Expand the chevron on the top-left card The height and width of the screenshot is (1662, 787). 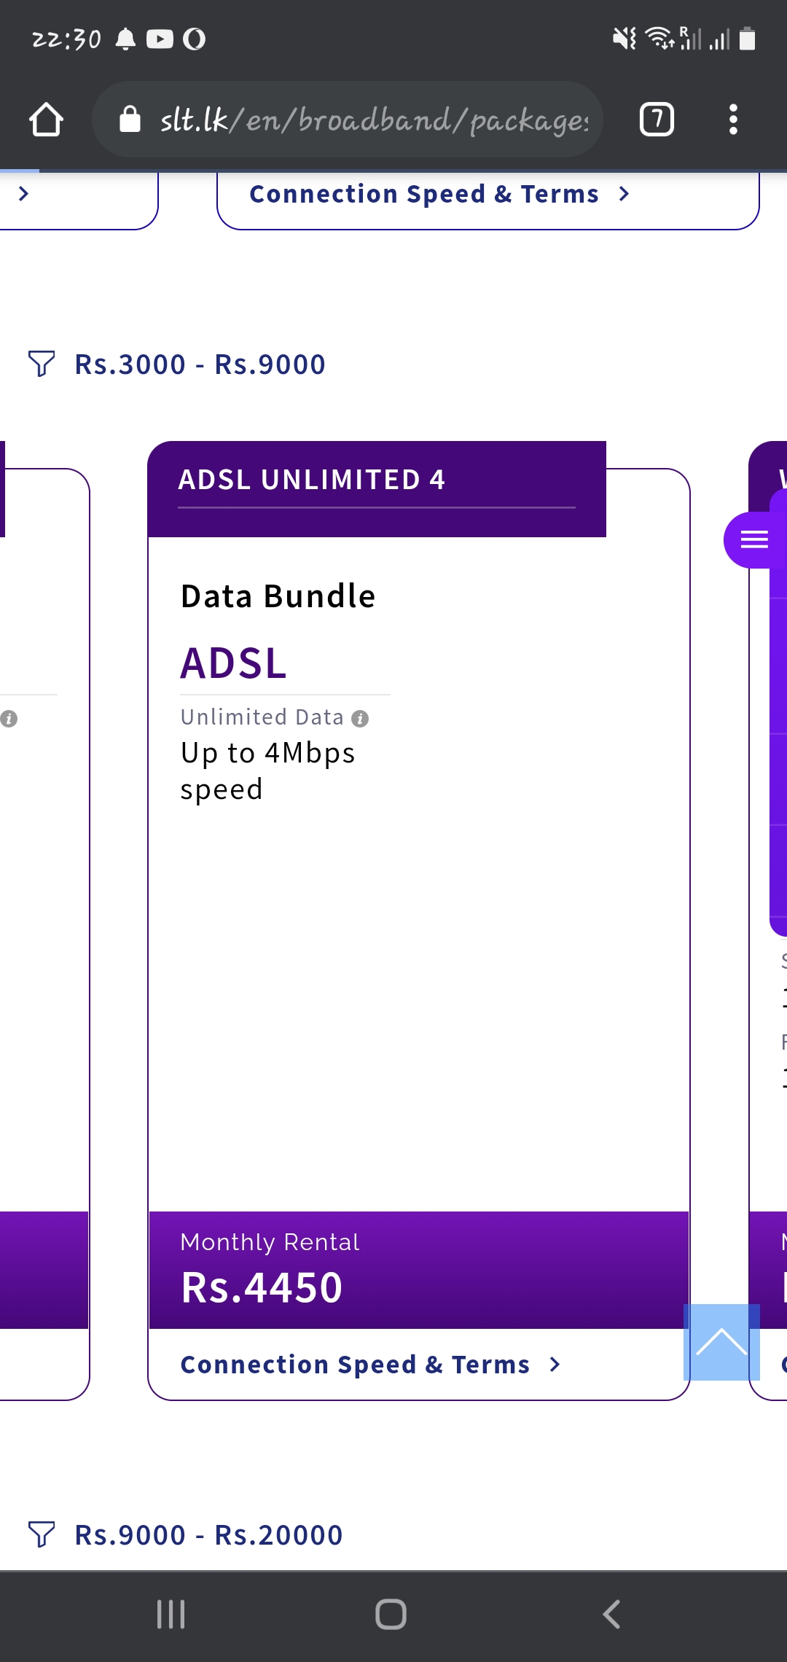(23, 193)
